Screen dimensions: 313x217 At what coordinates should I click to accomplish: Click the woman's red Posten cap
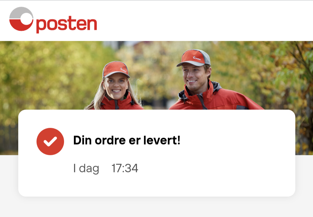(116, 69)
